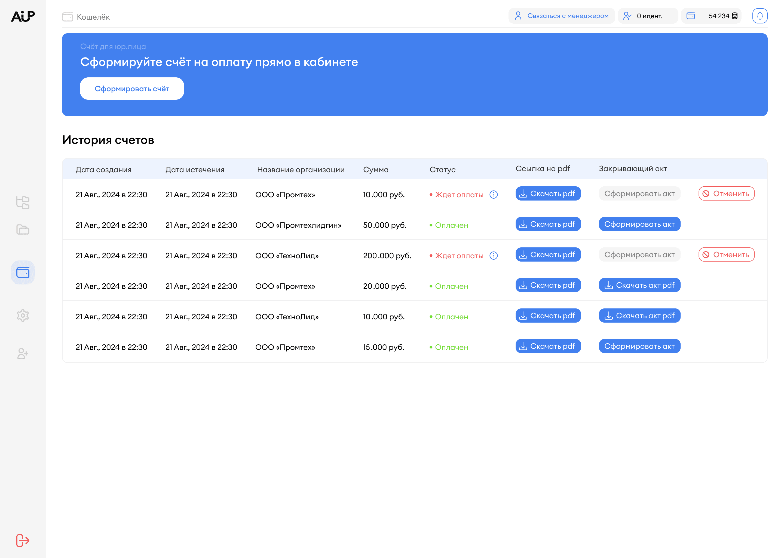Click the AiP logo
Viewport: 784px width, 558px height.
coord(23,16)
